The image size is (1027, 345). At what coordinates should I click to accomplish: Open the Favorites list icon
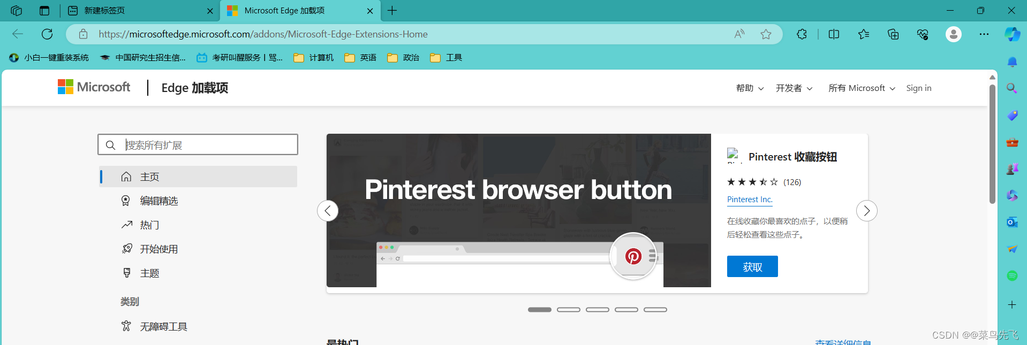point(863,34)
